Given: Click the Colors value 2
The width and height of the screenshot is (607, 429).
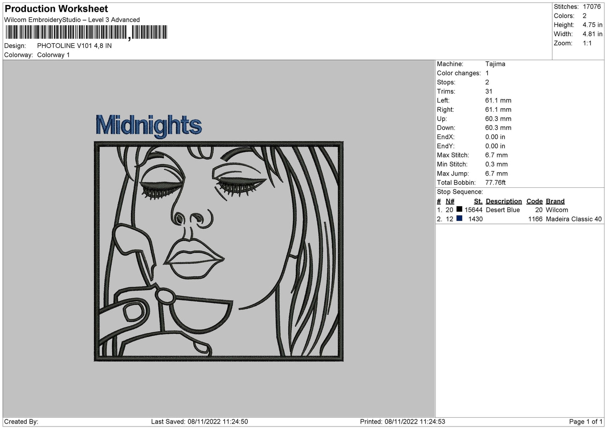Looking at the screenshot, I should (x=584, y=16).
